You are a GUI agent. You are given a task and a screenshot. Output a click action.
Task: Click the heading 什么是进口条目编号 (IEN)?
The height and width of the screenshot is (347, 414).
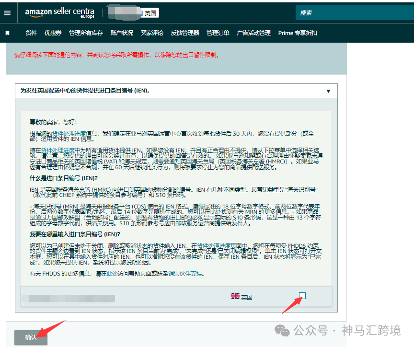(64, 178)
